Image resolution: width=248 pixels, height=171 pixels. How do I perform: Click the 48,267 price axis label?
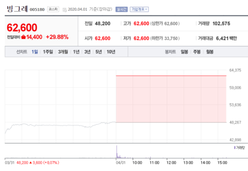point(235,122)
